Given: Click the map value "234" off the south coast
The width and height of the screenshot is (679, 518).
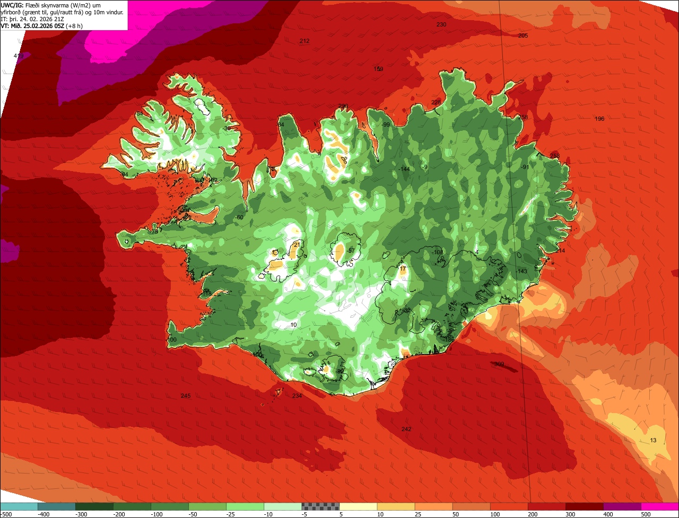Looking at the screenshot, I should pos(297,396).
